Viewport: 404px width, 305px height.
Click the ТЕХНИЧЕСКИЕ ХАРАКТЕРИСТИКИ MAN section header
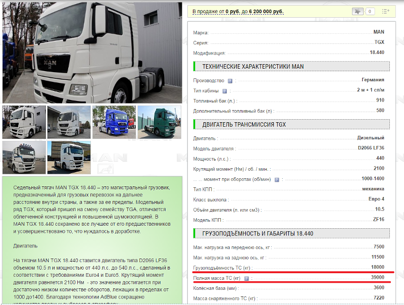pyautogui.click(x=291, y=67)
